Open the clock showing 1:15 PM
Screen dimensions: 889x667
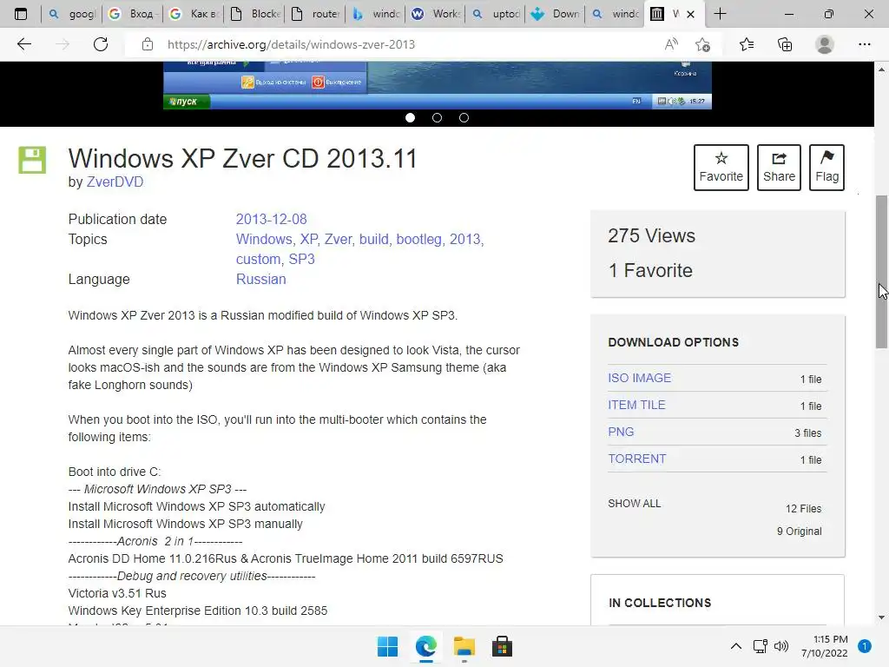825,646
